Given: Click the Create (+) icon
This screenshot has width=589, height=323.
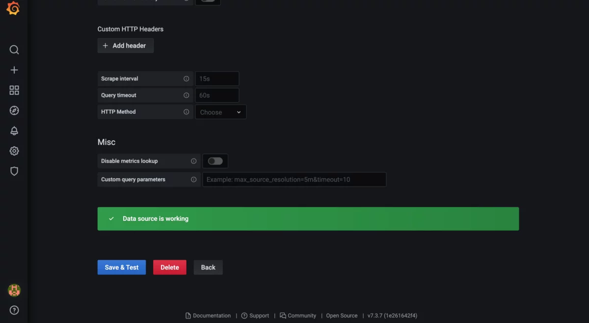Looking at the screenshot, I should (14, 70).
